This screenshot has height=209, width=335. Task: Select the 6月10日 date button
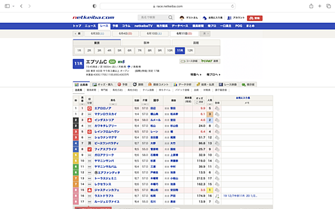154,34
